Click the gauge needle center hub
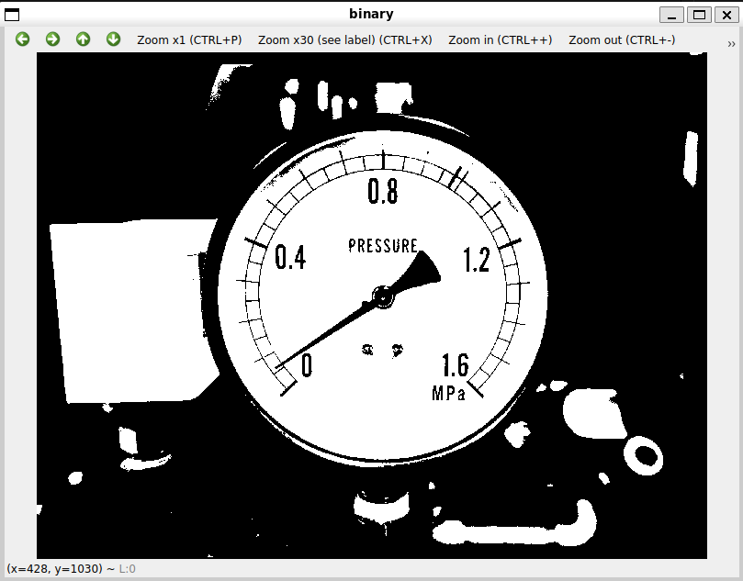 [381, 297]
